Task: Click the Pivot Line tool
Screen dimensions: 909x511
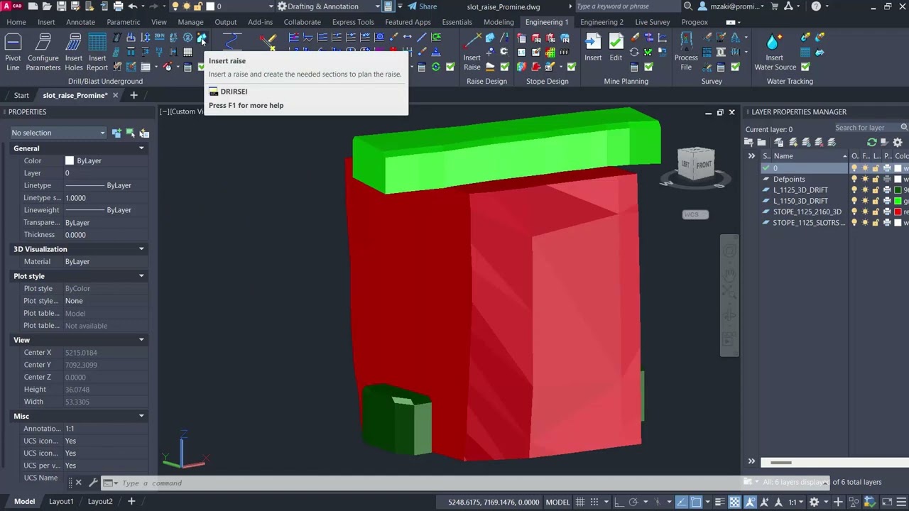Action: pos(13,52)
